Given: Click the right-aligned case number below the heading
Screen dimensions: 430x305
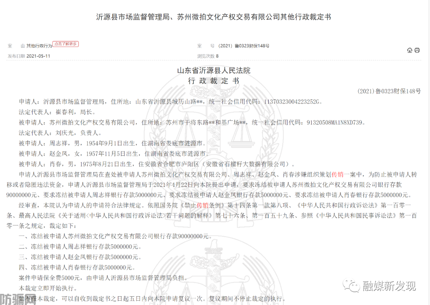Looking at the screenshot, I should pos(389,91).
